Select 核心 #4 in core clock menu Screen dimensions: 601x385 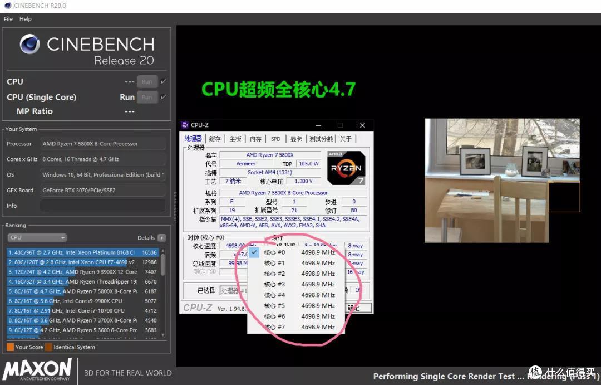tap(296, 295)
